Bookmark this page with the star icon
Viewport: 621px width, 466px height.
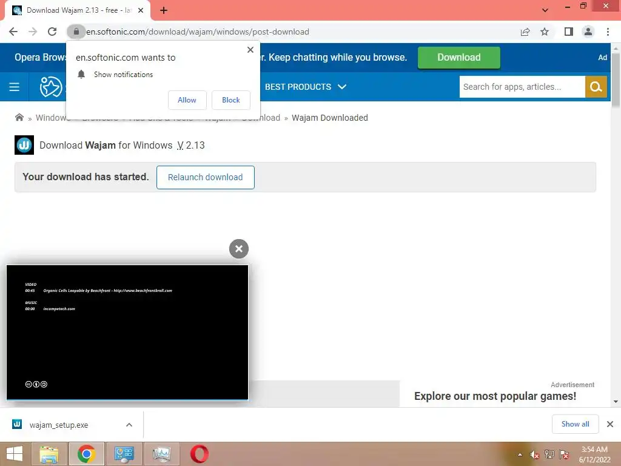click(x=545, y=32)
